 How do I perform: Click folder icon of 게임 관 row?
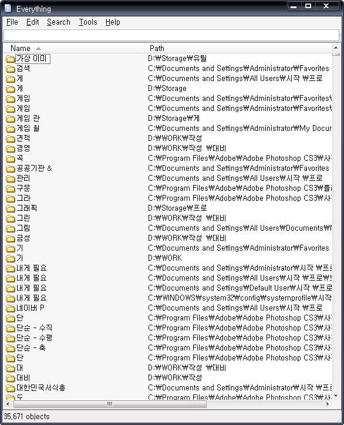tap(11, 119)
